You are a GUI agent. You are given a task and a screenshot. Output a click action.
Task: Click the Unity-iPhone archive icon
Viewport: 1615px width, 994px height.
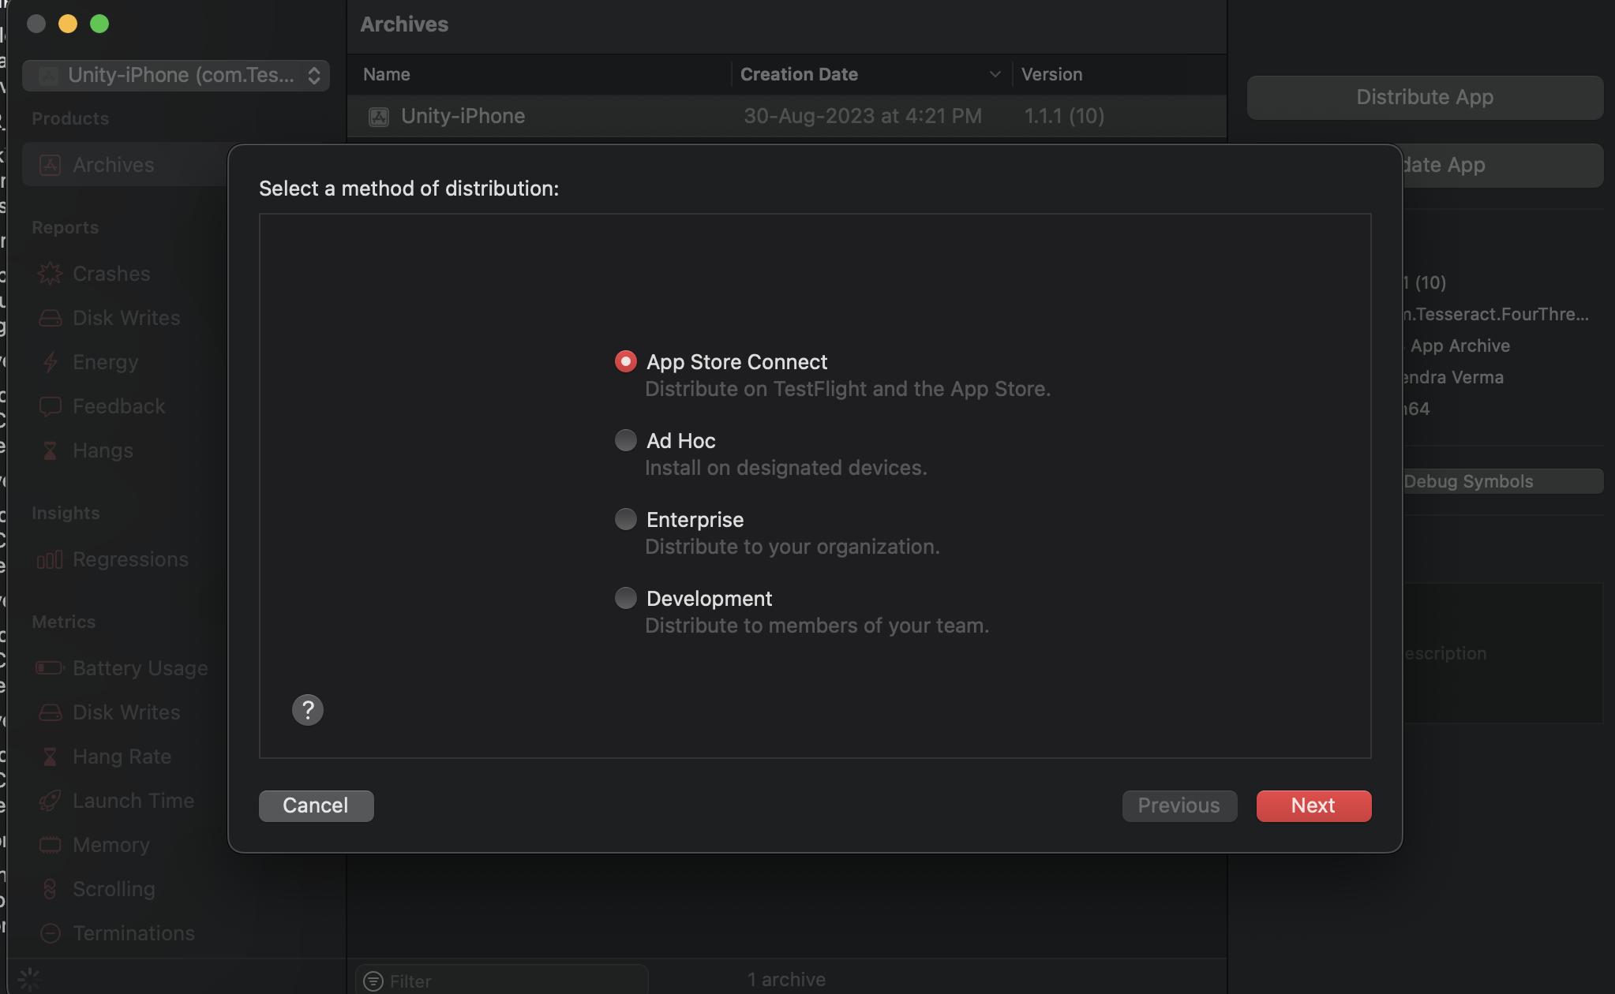click(379, 117)
